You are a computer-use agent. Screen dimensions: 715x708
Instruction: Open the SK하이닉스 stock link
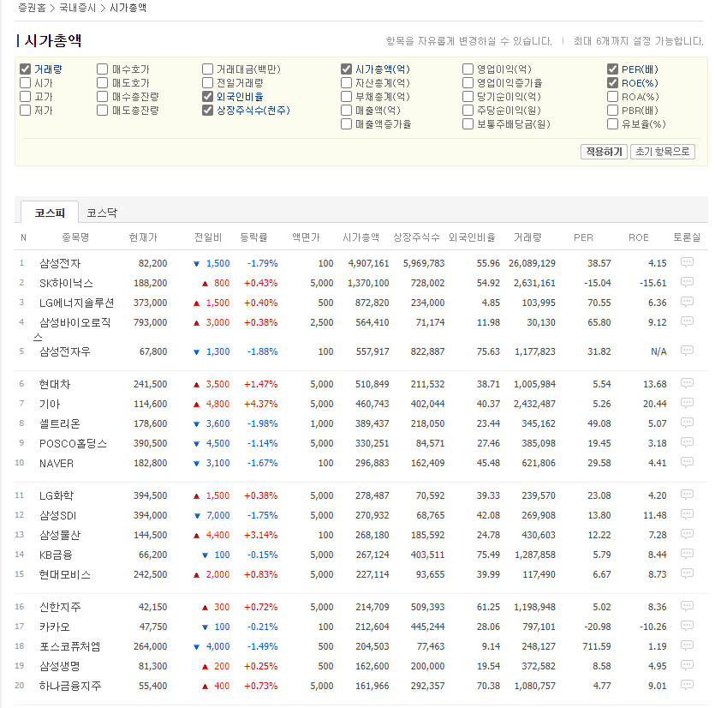click(x=66, y=283)
